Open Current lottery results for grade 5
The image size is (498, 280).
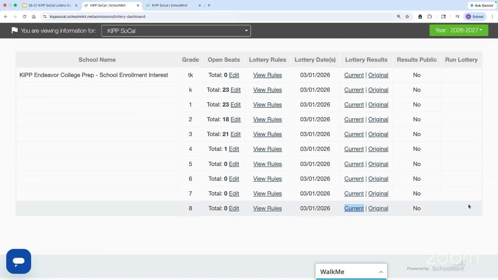click(x=354, y=164)
